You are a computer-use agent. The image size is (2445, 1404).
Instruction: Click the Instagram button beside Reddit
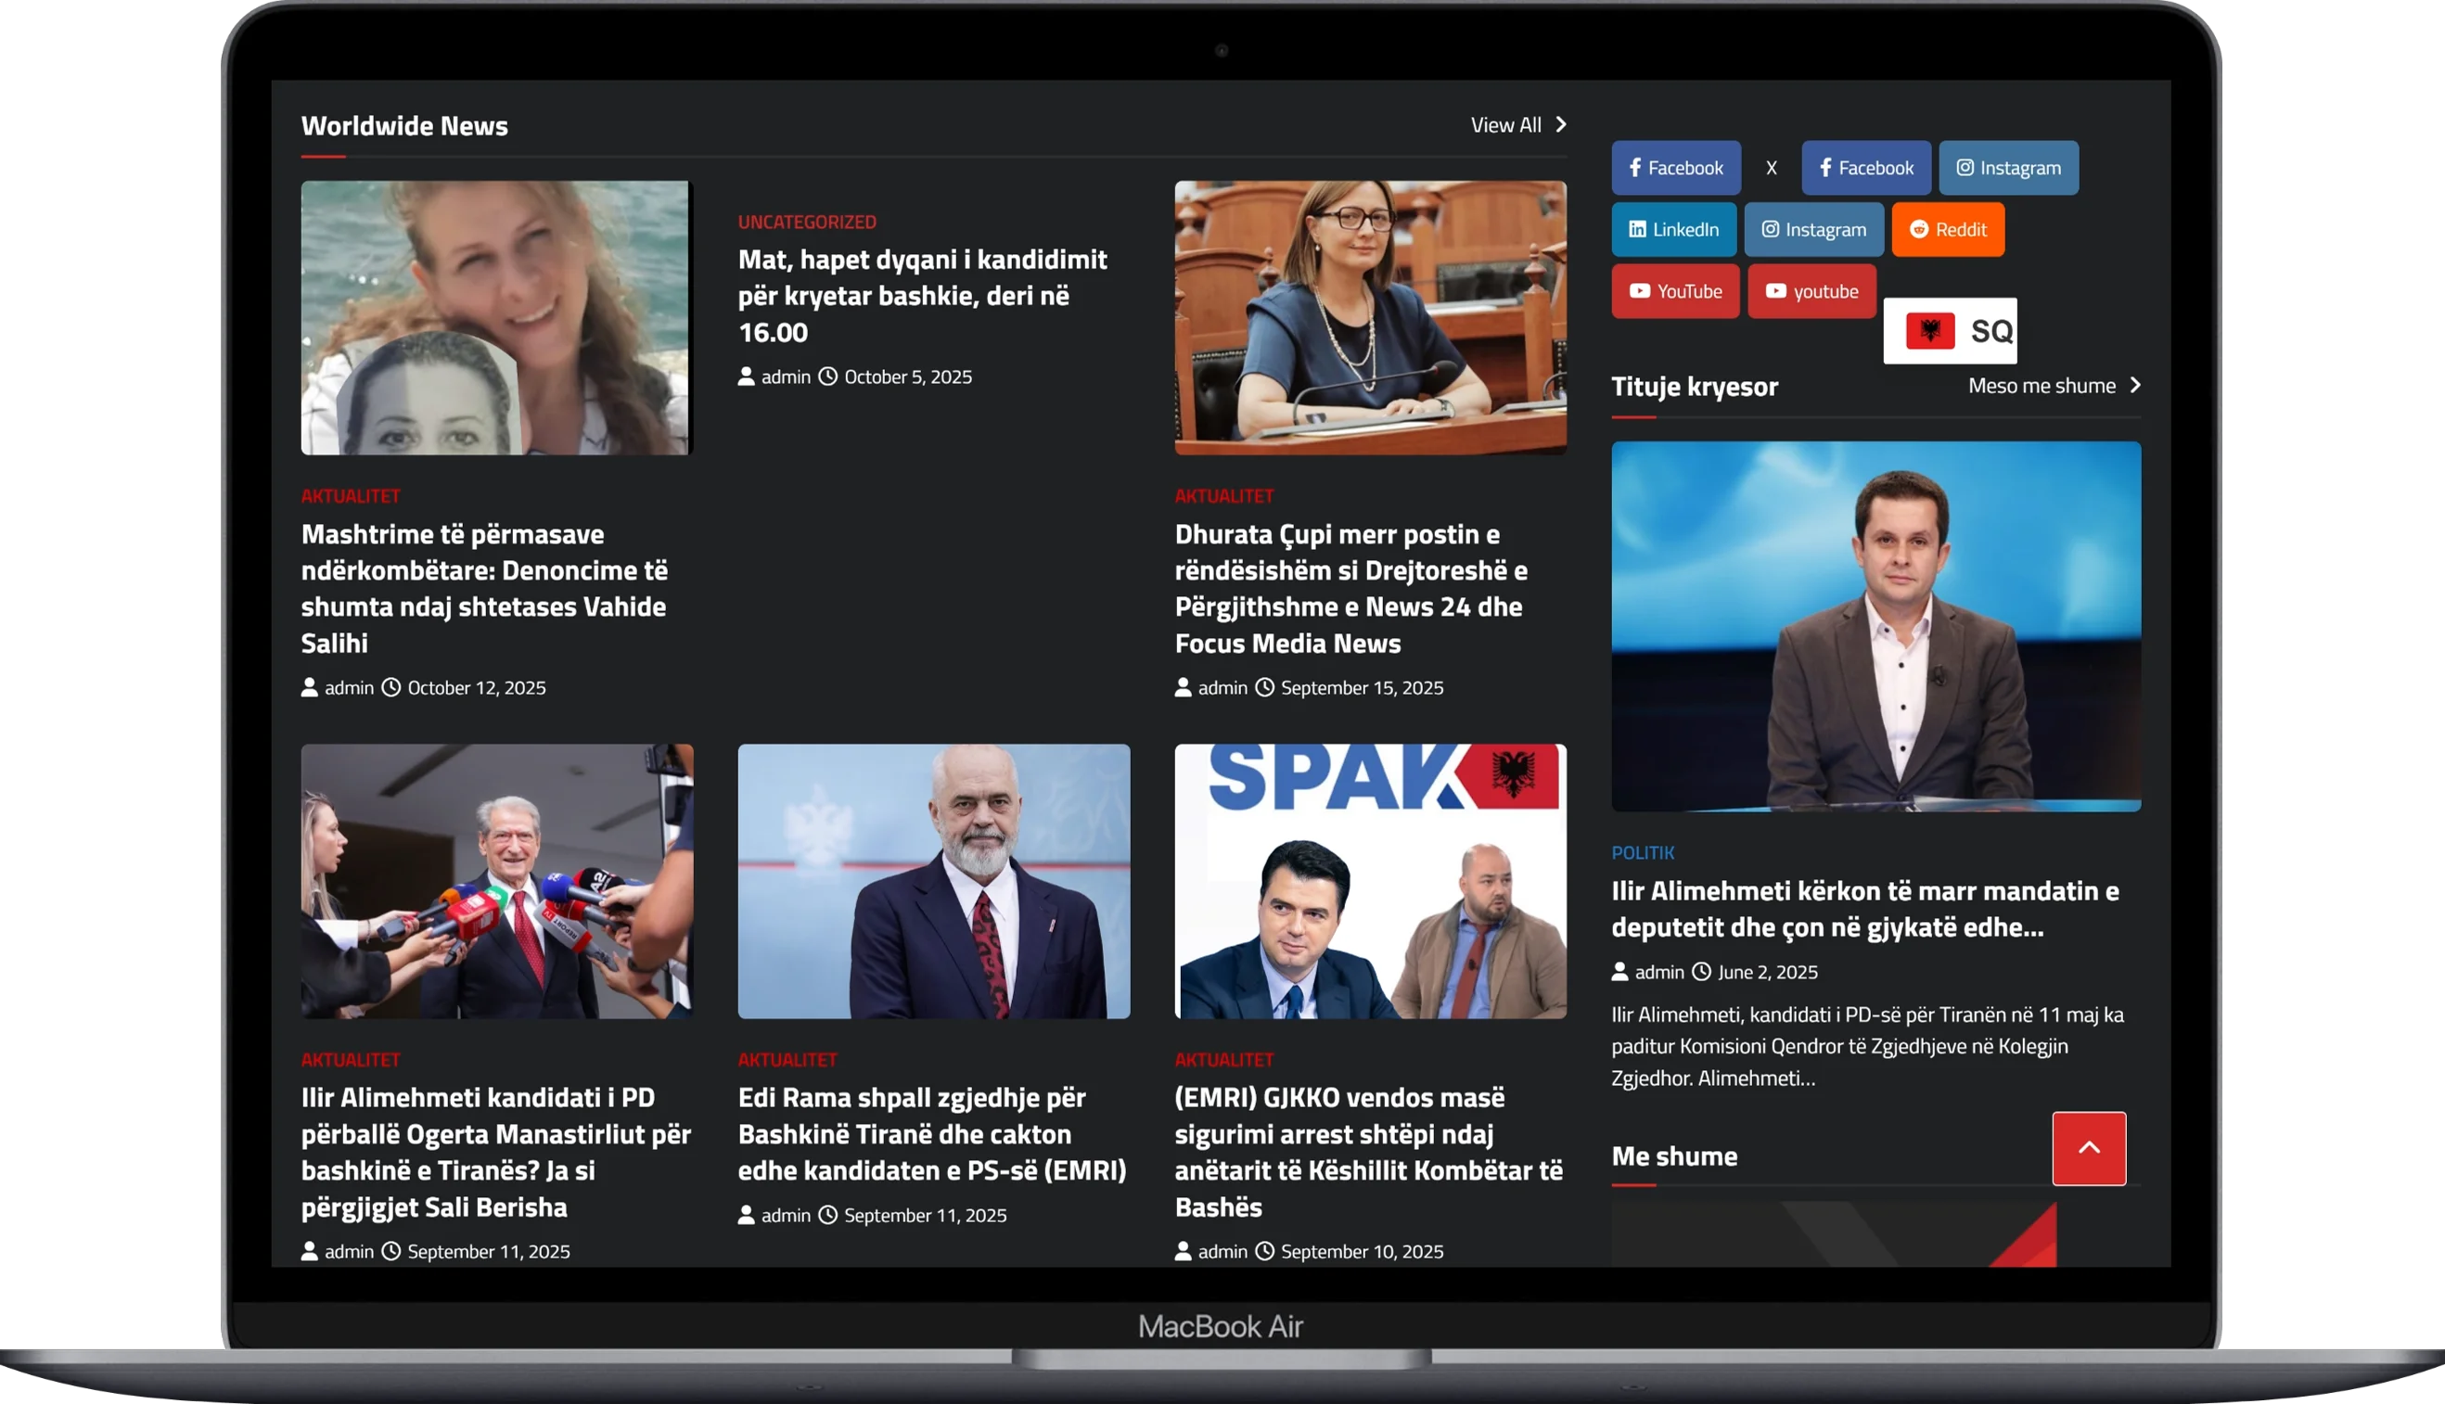(1813, 229)
